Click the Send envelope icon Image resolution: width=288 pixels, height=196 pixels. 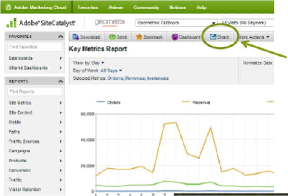(112, 37)
